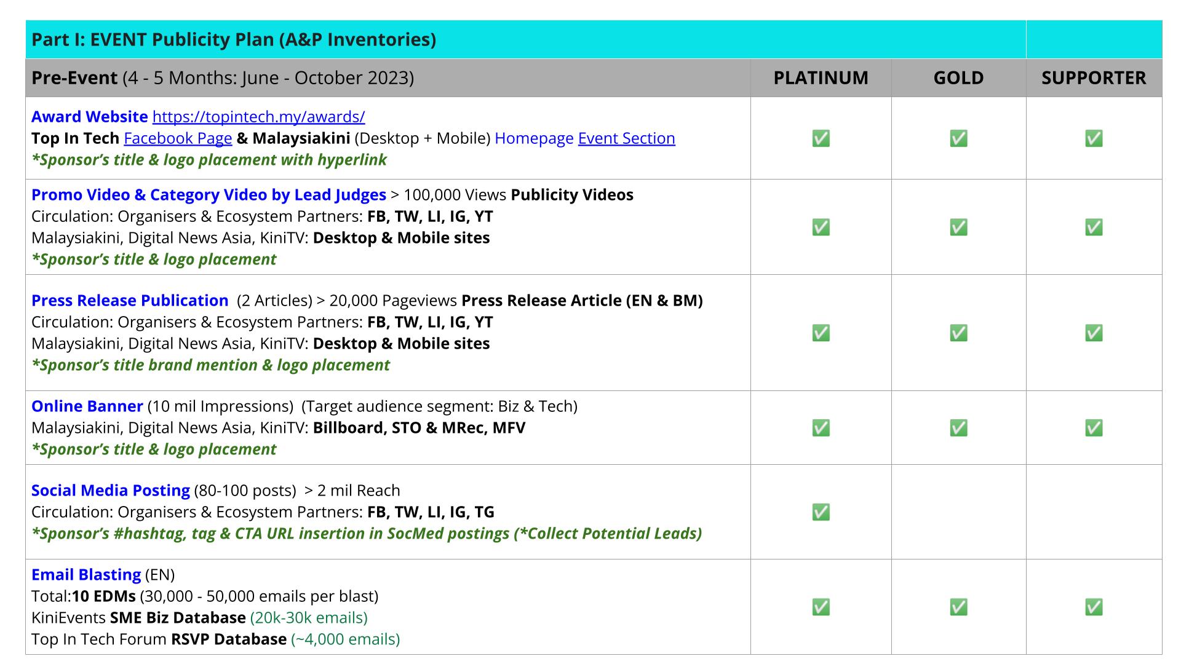The width and height of the screenshot is (1181, 664).
Task: Open the Facebook Page link
Action: (x=178, y=138)
